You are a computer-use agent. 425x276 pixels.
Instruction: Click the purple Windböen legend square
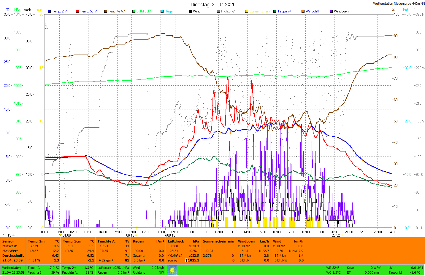click(331, 11)
